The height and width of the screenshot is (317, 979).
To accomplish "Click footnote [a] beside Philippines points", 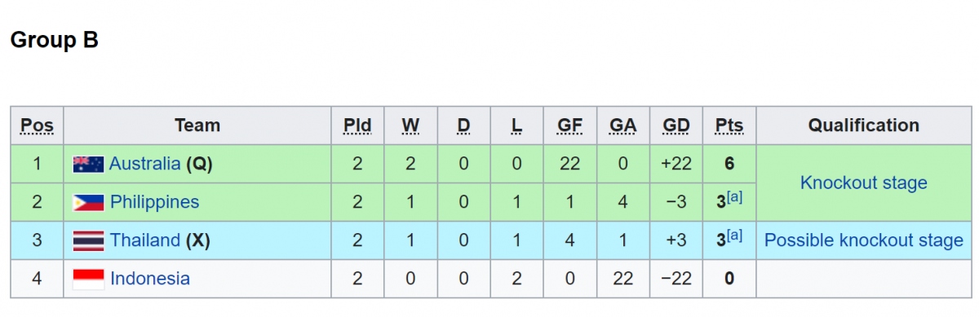I will (x=735, y=198).
